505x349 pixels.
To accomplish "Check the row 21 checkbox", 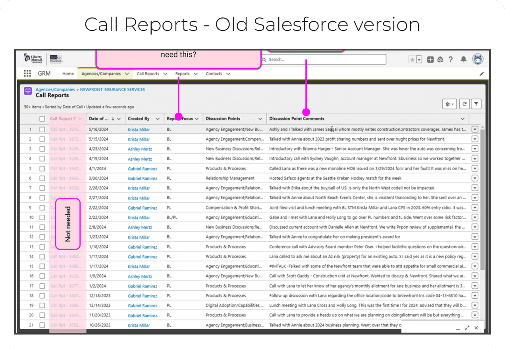I will pyautogui.click(x=42, y=325).
